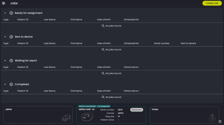Sort Completed by Date of birth column
This screenshot has height=125, width=224.
pyautogui.click(x=104, y=91)
